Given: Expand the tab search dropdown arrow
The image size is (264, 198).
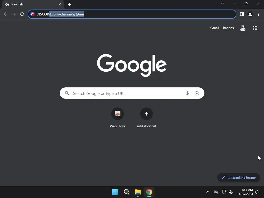Looking at the screenshot, I should coord(222,4).
